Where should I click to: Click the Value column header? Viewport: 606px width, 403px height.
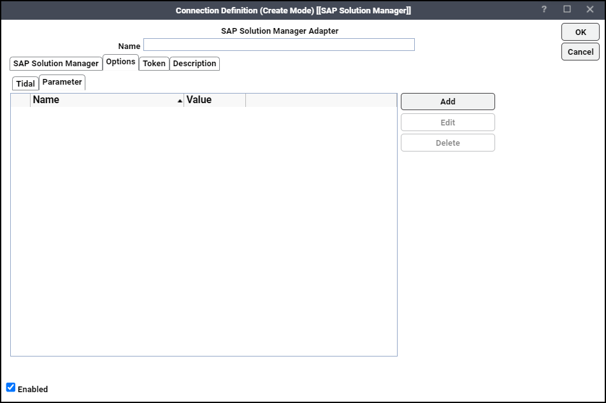point(215,100)
